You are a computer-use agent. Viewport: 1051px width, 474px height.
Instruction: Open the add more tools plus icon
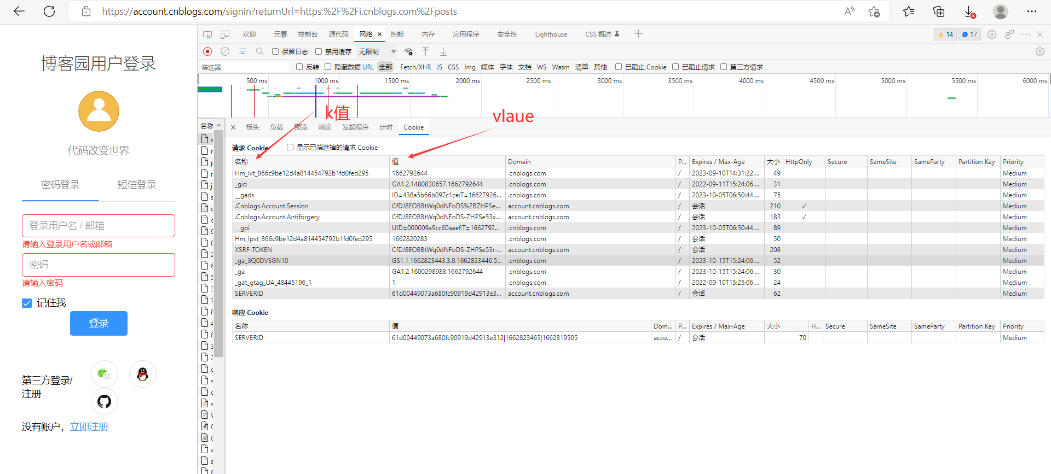click(x=638, y=34)
